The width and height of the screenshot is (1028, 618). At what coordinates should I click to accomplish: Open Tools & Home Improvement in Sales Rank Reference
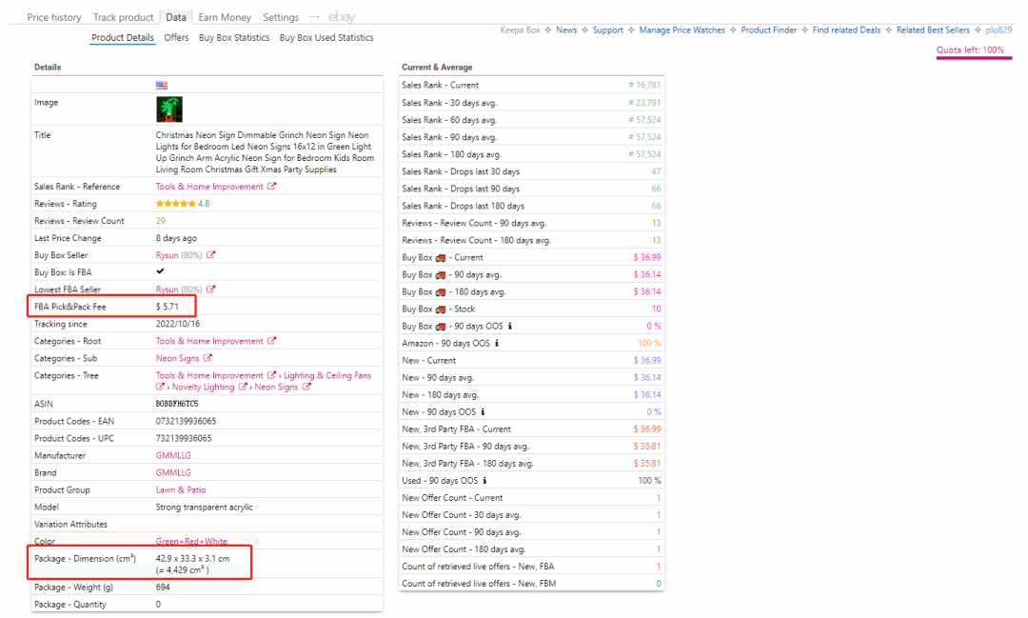(x=209, y=187)
